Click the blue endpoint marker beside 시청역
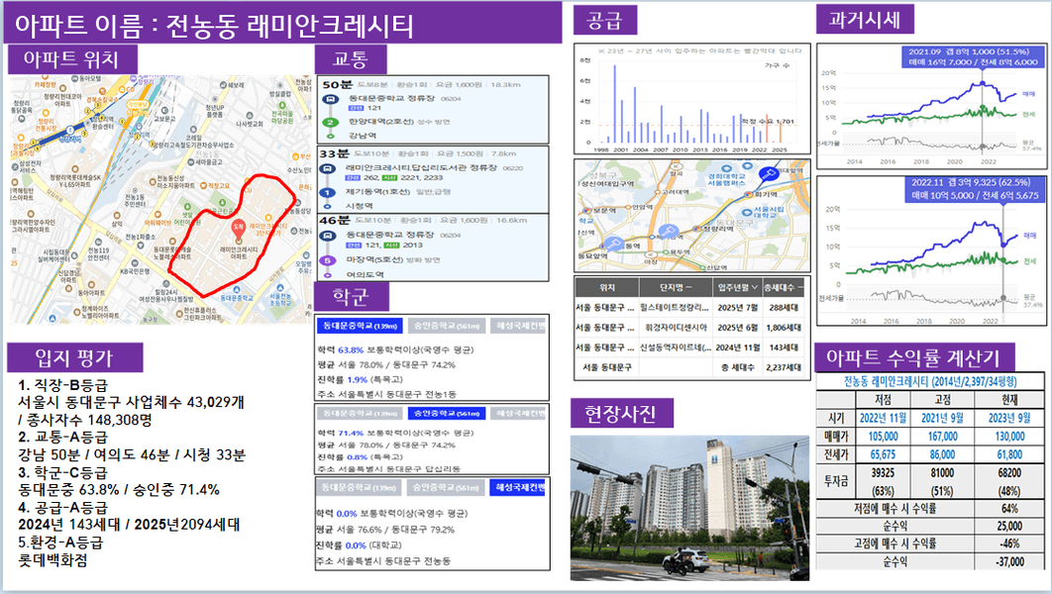Image resolution: width=1052 pixels, height=594 pixels. [x=328, y=207]
